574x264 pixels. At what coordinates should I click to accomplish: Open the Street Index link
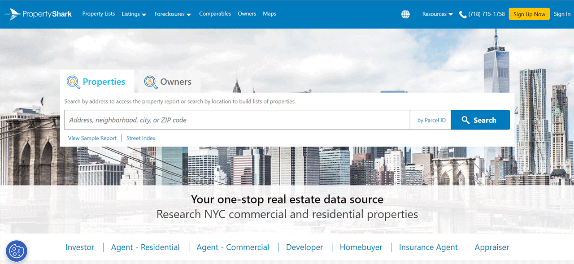coord(141,138)
